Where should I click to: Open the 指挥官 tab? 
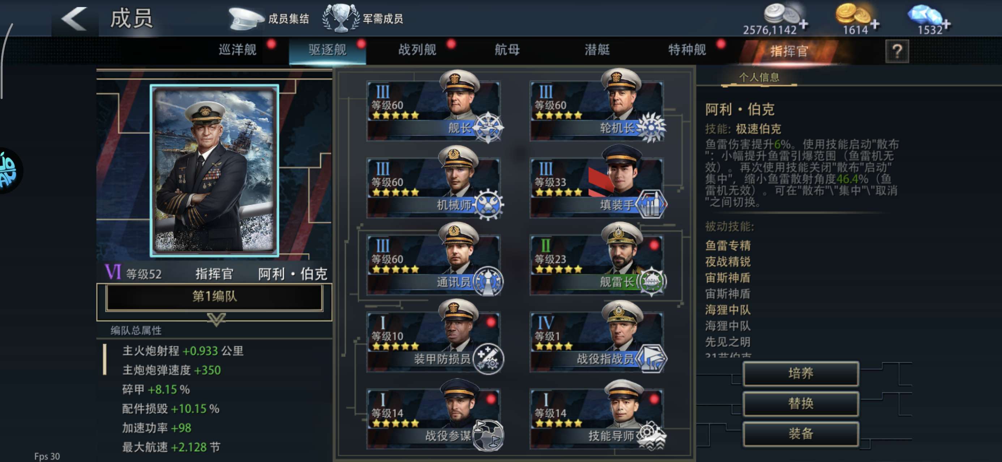click(789, 51)
